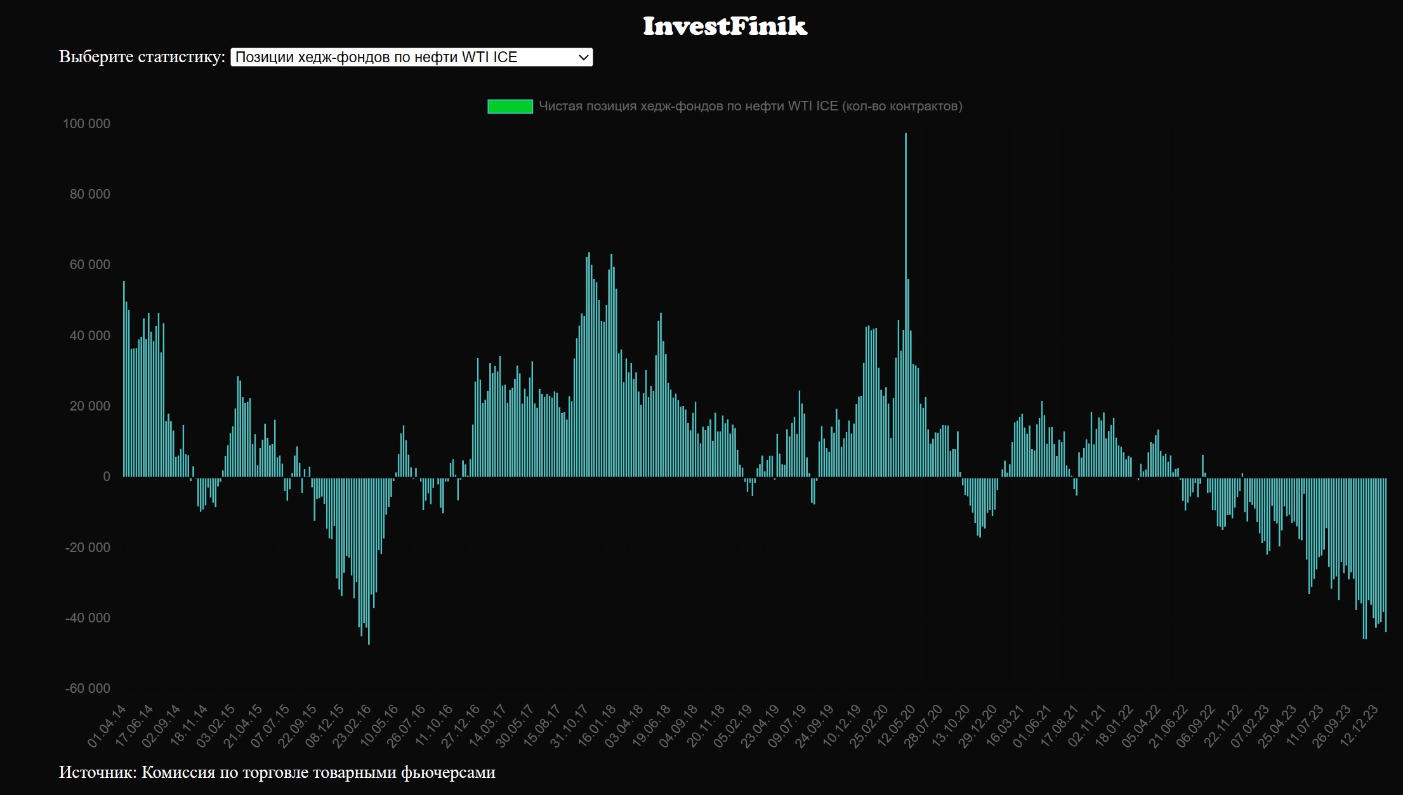Viewport: 1403px width, 795px height.
Task: Toggle the hedge fund net position legend label
Action: coord(750,107)
